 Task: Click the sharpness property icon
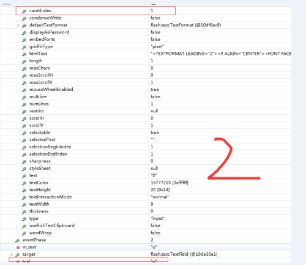[x=24, y=162]
